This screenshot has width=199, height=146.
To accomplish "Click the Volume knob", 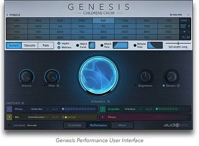I will point(26,76).
